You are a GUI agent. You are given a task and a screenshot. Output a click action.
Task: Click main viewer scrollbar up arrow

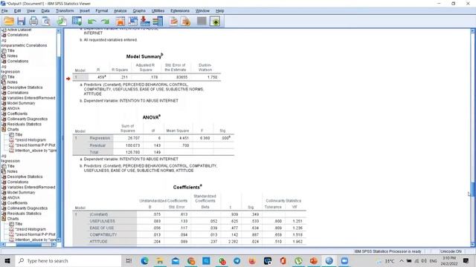473,31
